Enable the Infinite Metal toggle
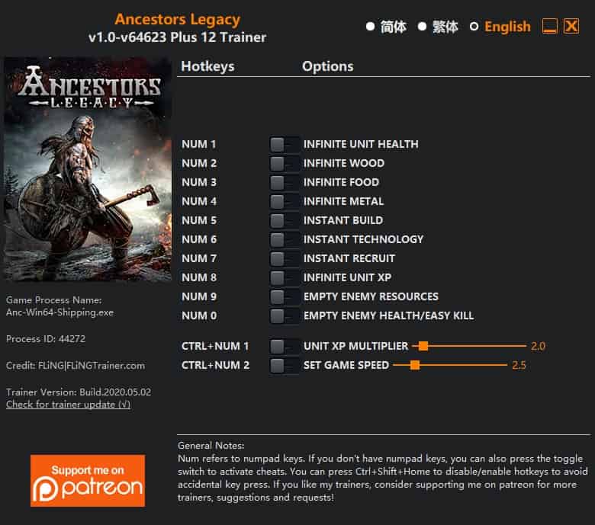Image resolution: width=595 pixels, height=525 pixels. click(x=285, y=201)
